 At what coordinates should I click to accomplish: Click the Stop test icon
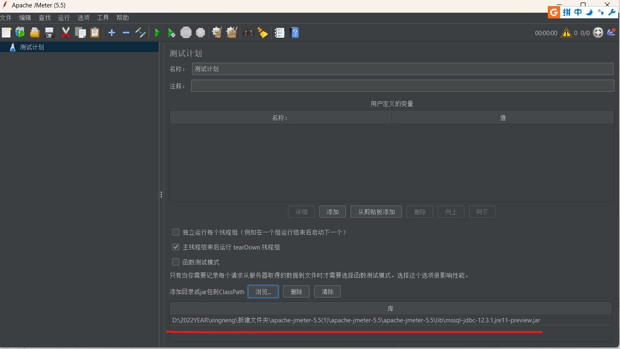click(x=186, y=32)
